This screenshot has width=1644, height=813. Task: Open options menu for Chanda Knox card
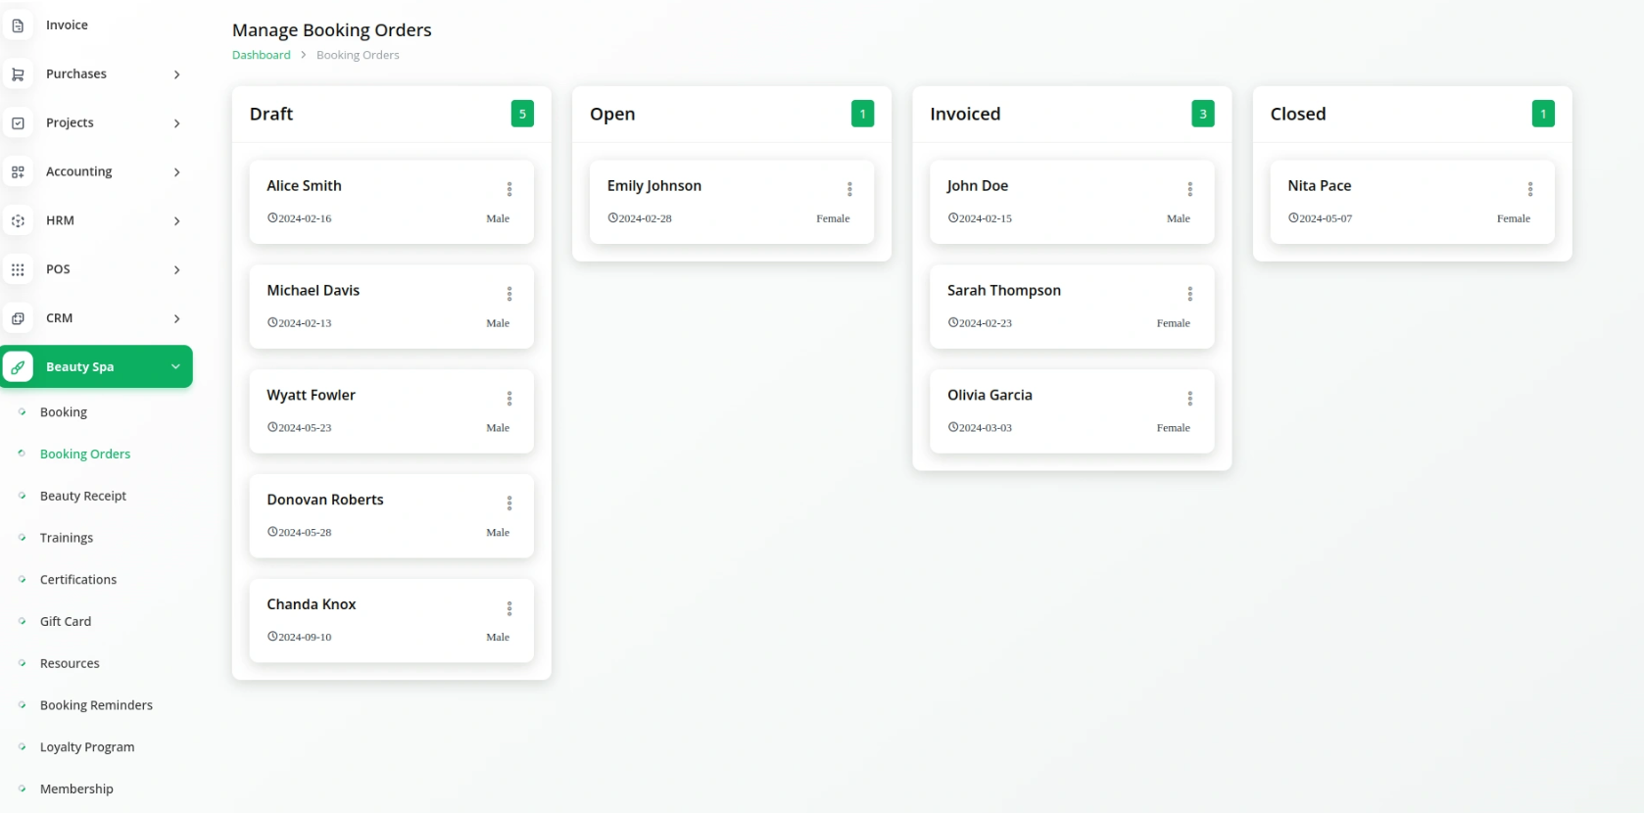(509, 608)
